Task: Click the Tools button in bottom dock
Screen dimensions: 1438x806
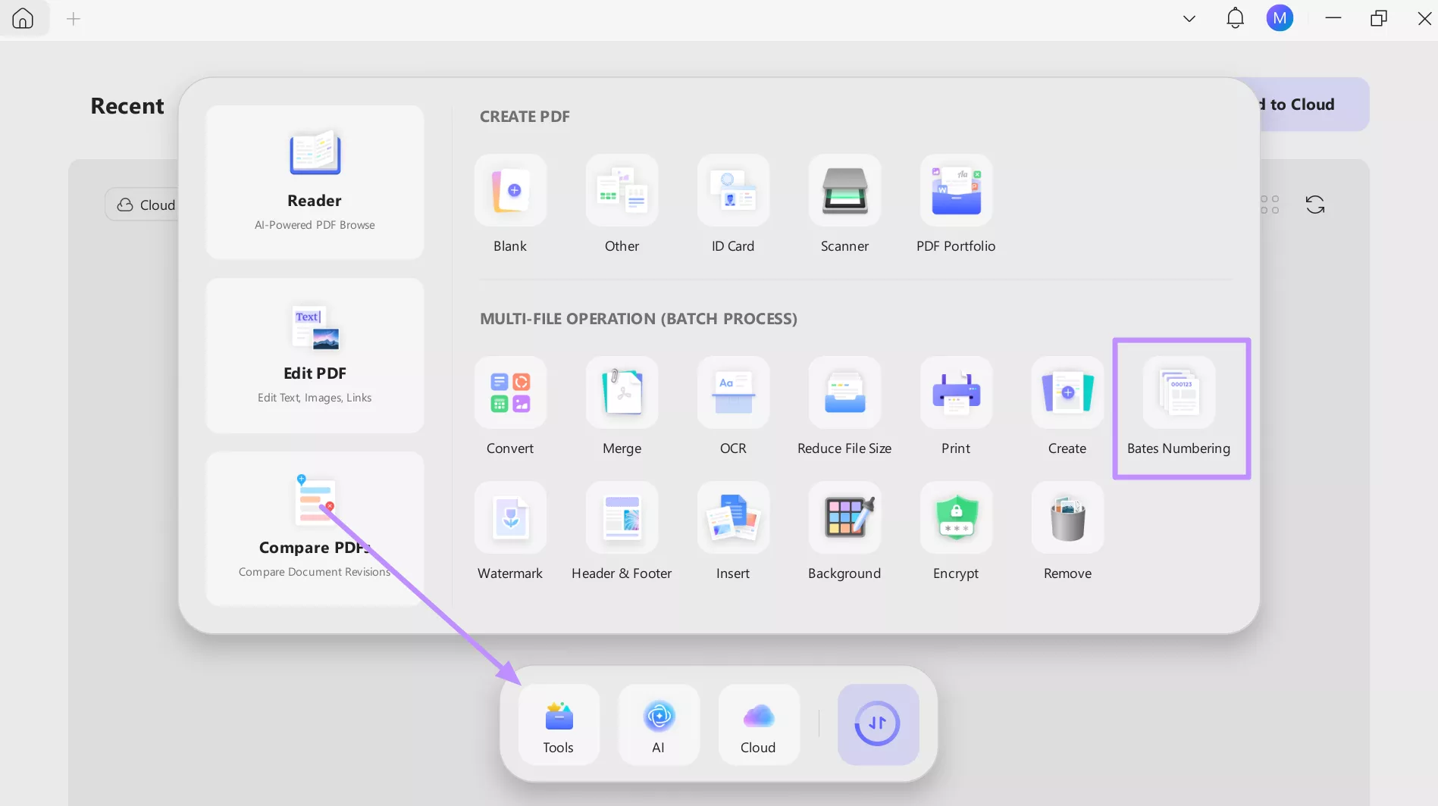Action: coord(559,724)
